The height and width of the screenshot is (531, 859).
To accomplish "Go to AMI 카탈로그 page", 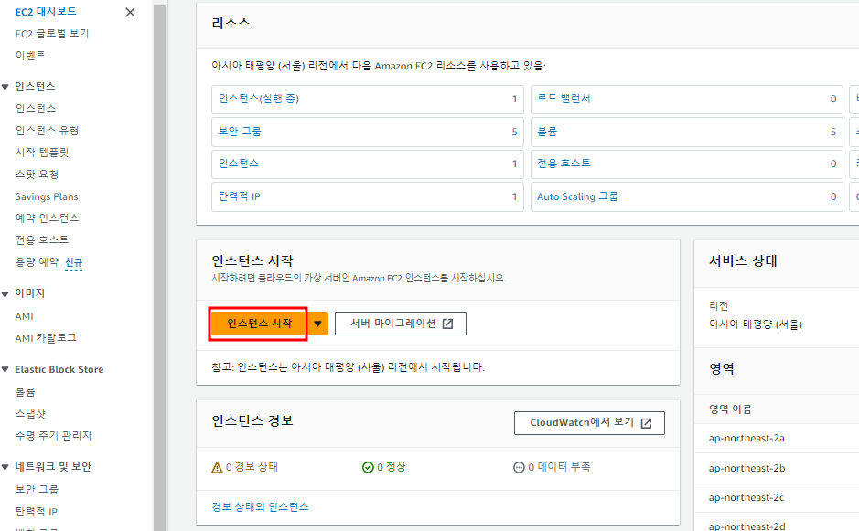I will point(46,338).
